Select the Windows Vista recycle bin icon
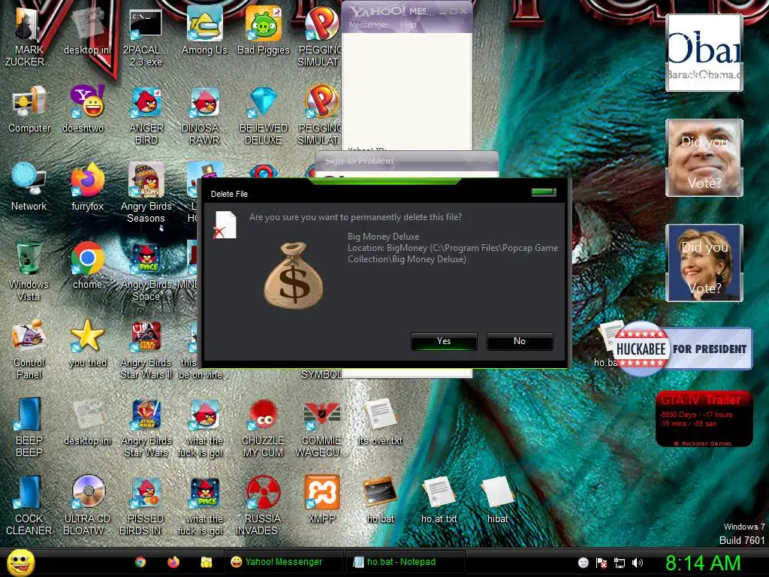This screenshot has width=769, height=577. [x=29, y=270]
